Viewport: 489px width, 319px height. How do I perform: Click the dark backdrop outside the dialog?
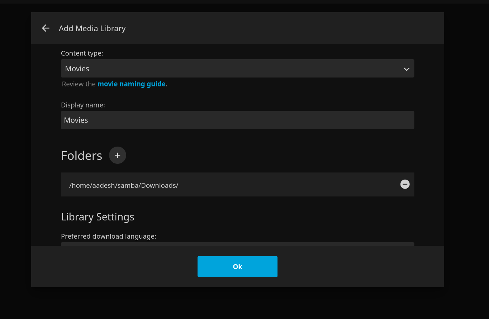pyautogui.click(x=466, y=161)
